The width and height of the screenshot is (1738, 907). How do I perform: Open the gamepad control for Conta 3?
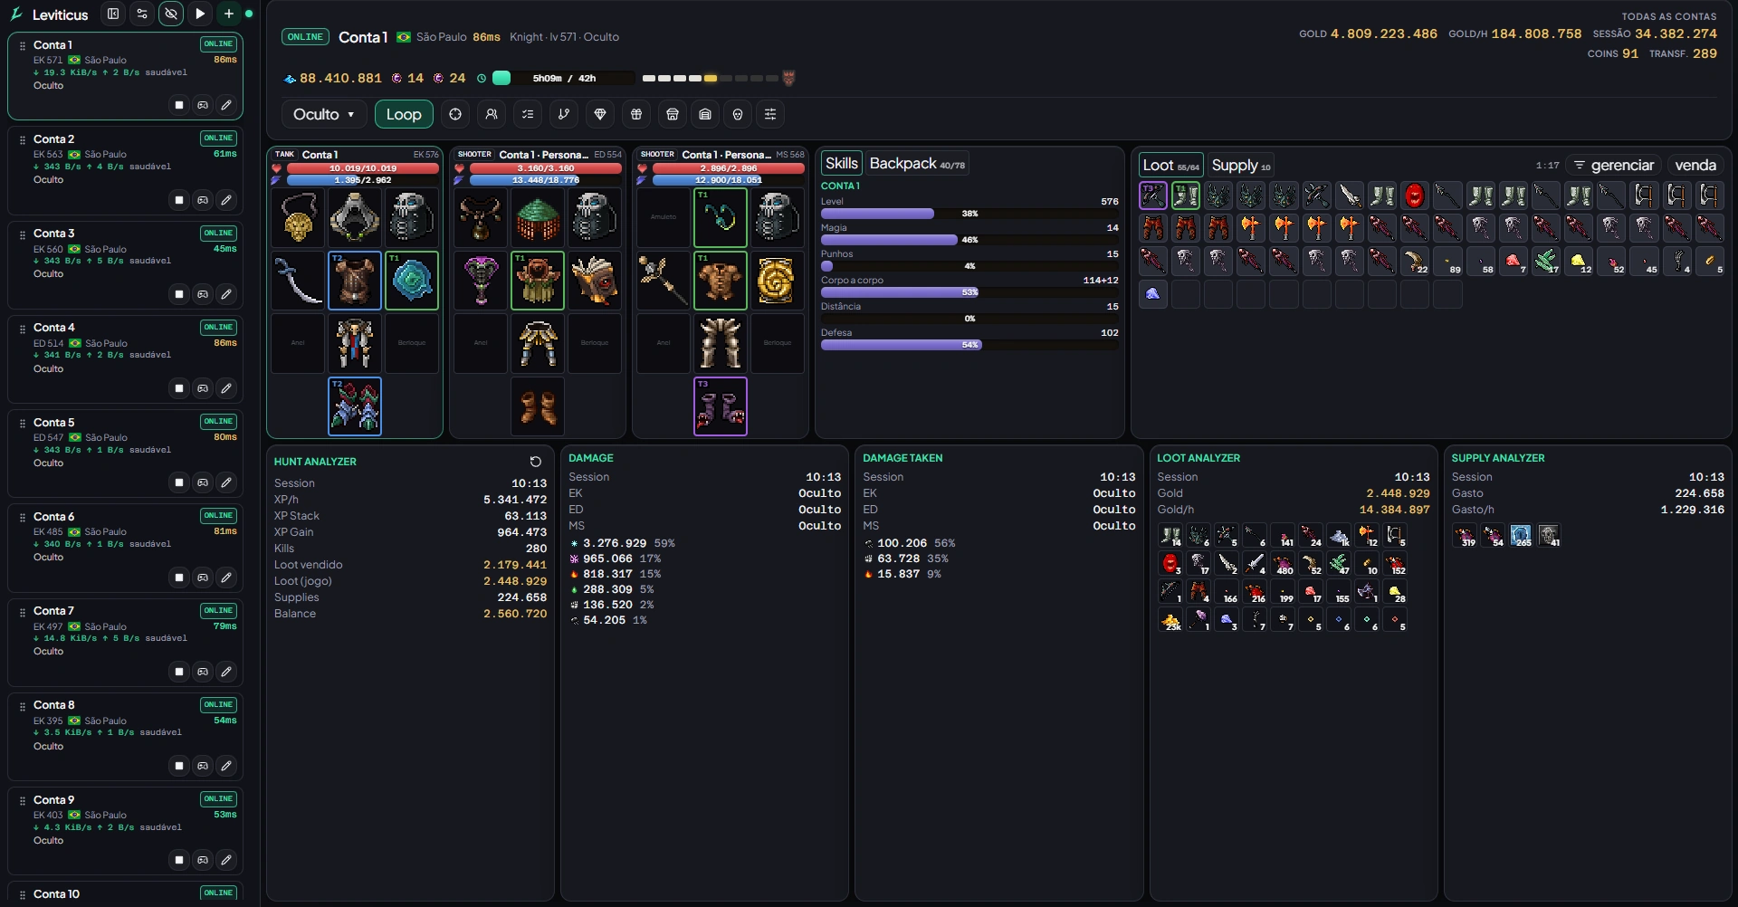click(203, 294)
